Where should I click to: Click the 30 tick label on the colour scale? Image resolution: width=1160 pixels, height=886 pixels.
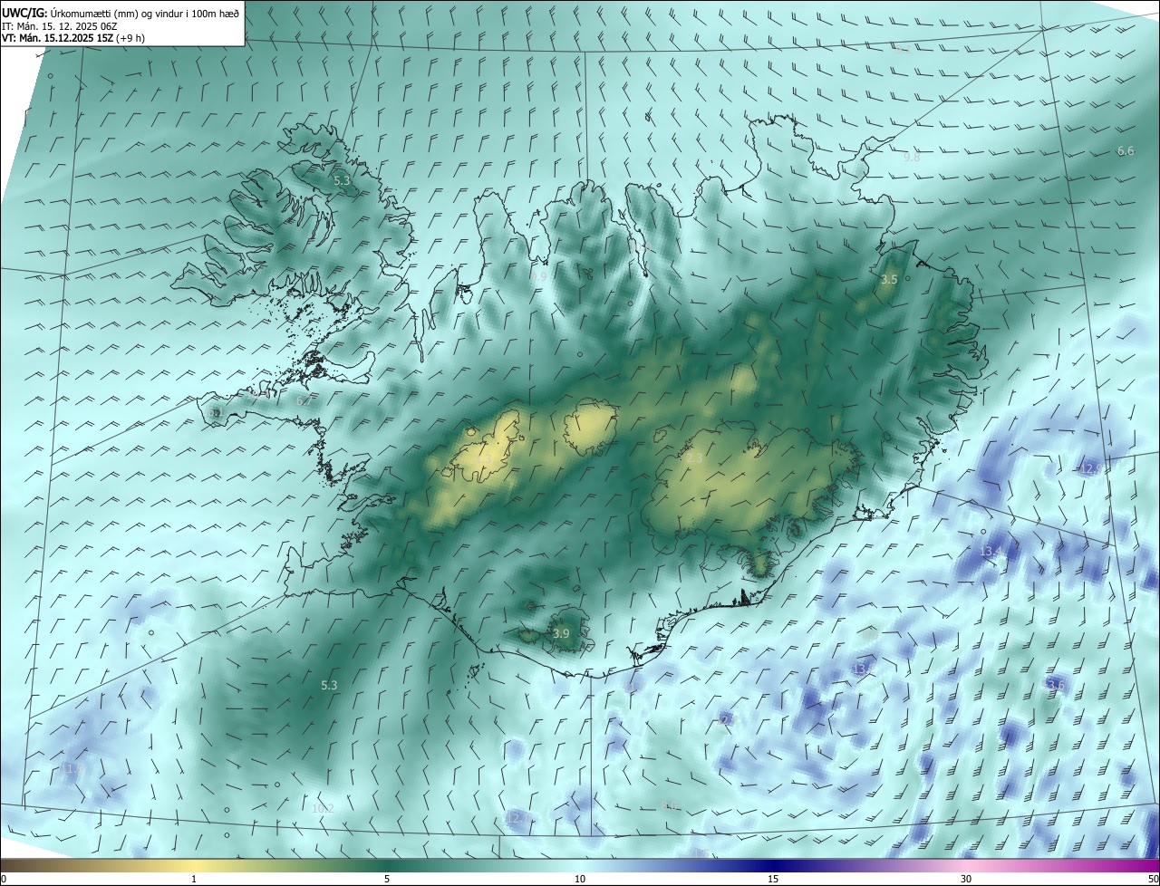[x=966, y=879]
